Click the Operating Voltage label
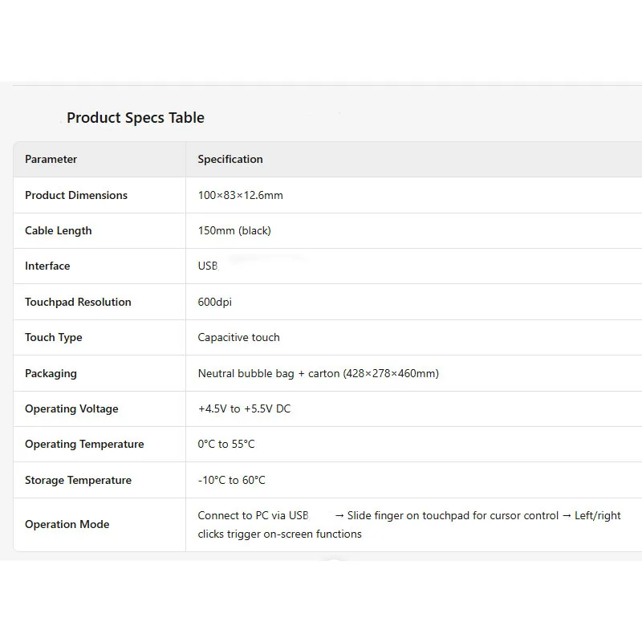Image resolution: width=642 pixels, height=642 pixels. coord(71,408)
